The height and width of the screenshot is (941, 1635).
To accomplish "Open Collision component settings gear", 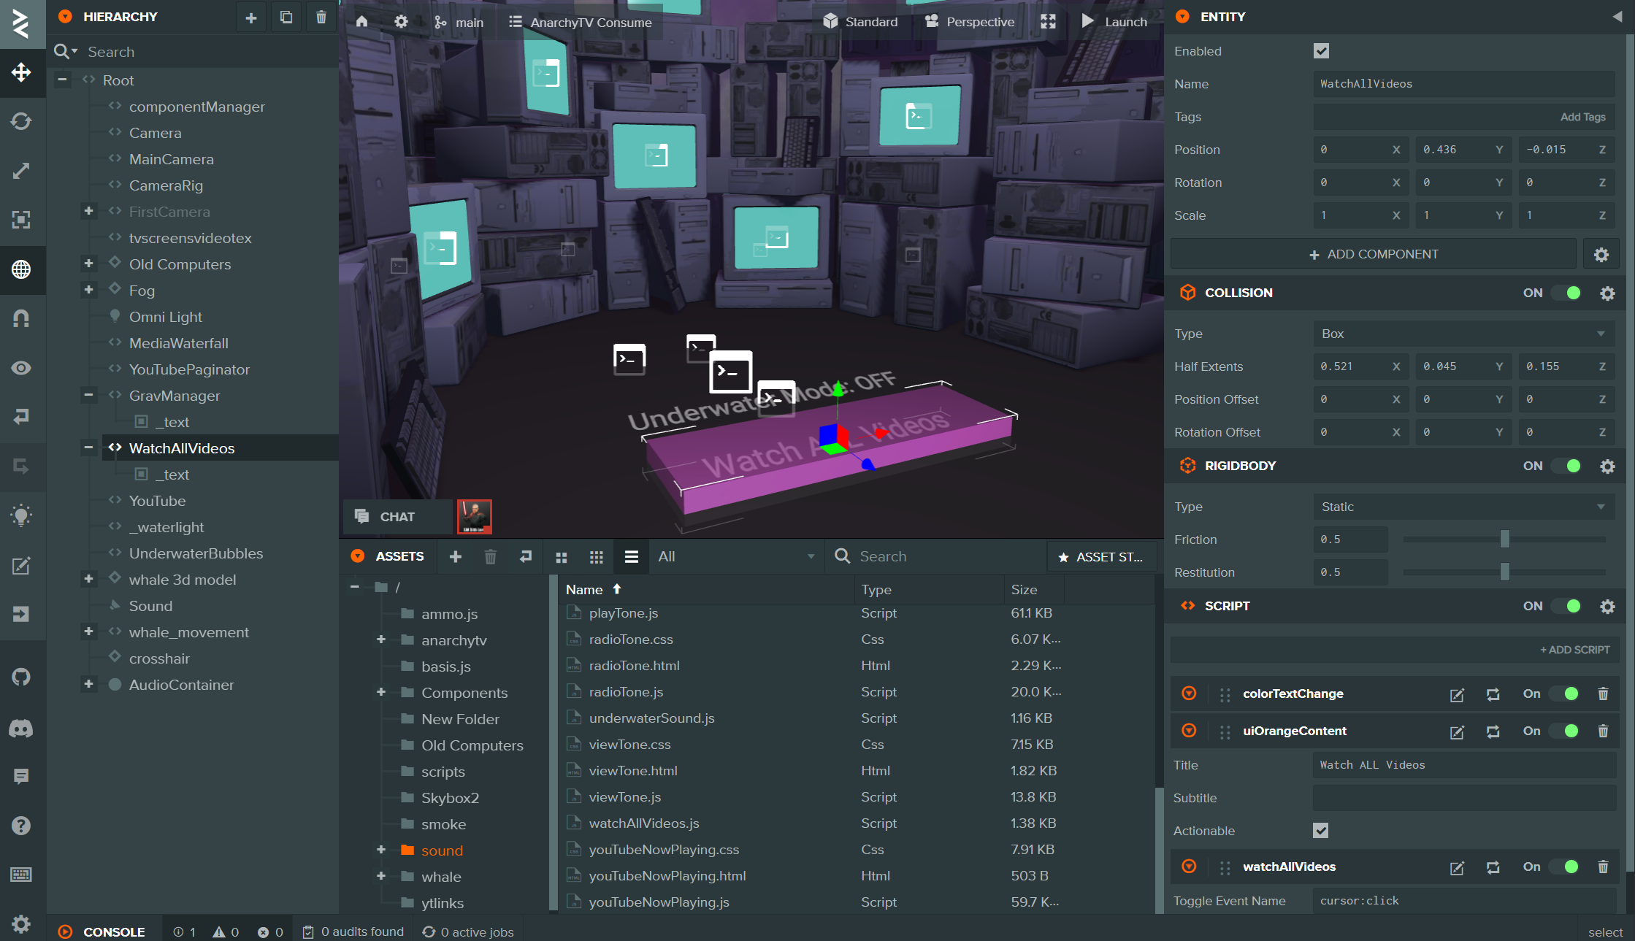I will tap(1607, 293).
